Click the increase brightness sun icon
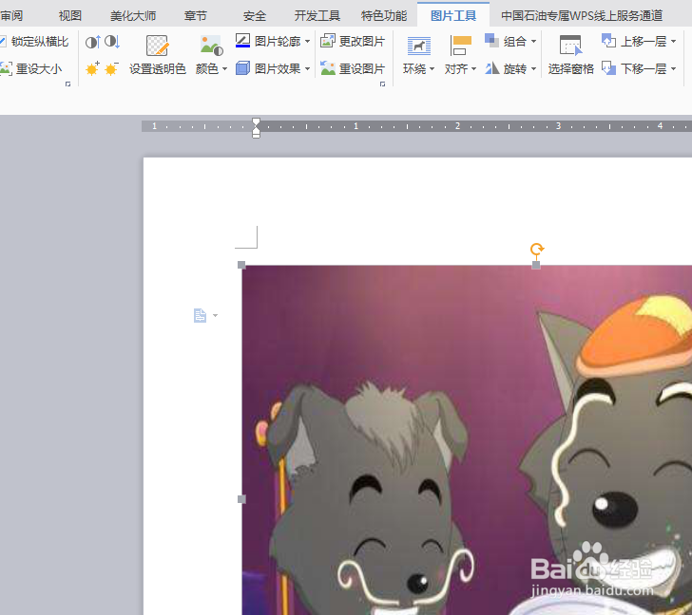This screenshot has height=615, width=692. point(93,68)
